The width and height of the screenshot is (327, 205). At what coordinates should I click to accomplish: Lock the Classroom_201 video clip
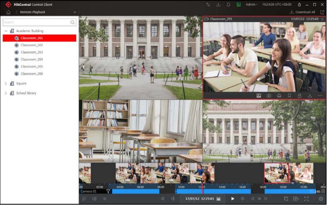click(x=300, y=95)
